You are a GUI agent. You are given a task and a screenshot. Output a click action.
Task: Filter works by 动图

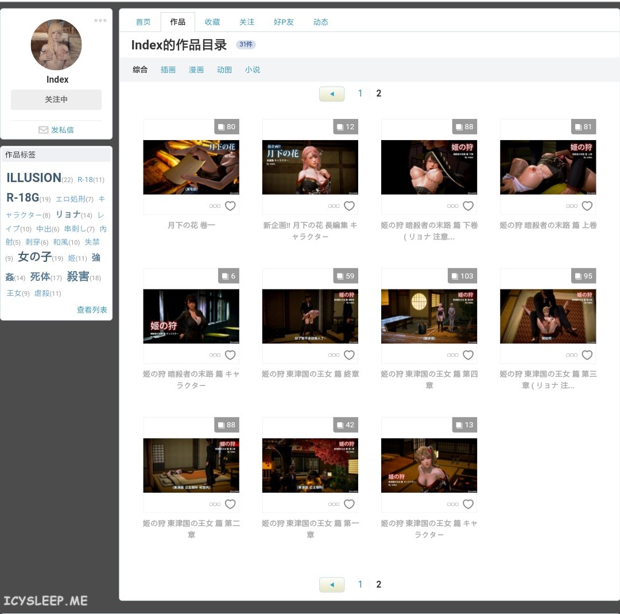coord(224,69)
